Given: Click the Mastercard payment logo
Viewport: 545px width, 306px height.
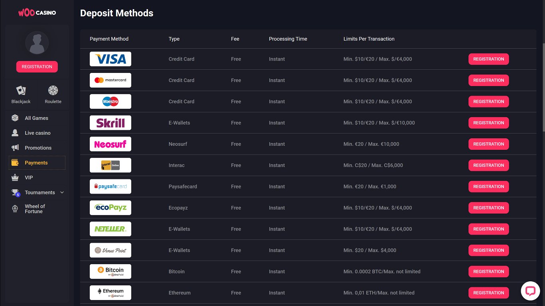Looking at the screenshot, I should [x=111, y=80].
